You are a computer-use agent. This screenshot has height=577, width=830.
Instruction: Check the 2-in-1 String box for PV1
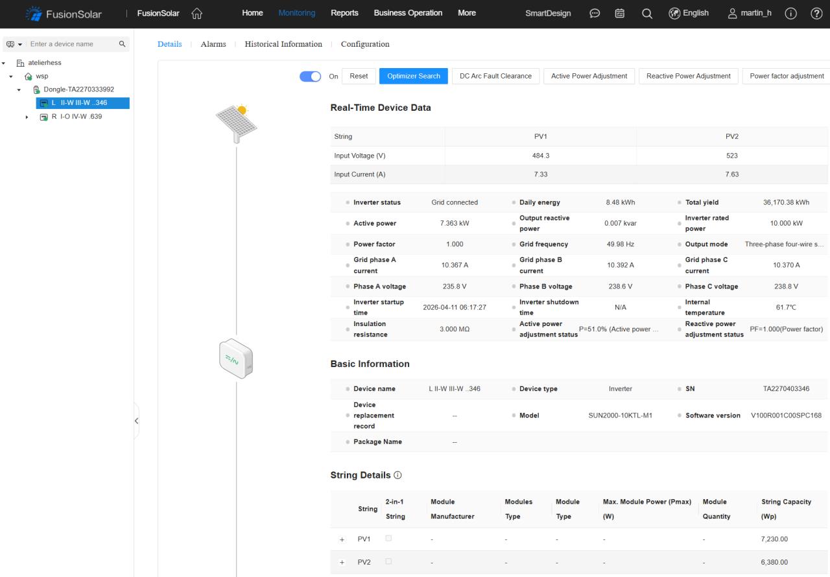click(388, 539)
